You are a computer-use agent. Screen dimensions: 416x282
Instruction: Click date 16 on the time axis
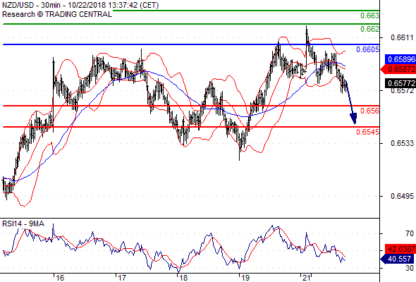pyautogui.click(x=60, y=278)
